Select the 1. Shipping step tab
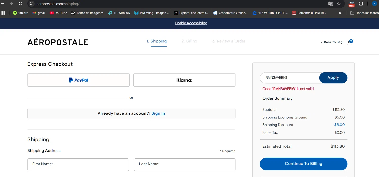 [x=156, y=41]
